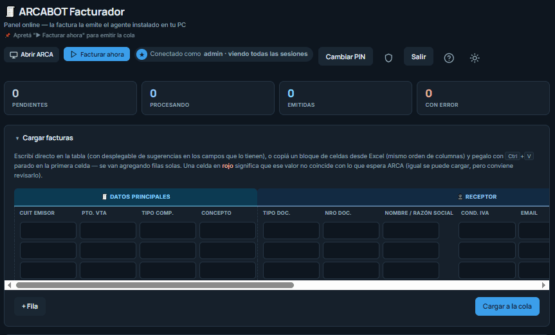
Task: Click first row Nro Doc. field
Action: pyautogui.click(x=351, y=231)
